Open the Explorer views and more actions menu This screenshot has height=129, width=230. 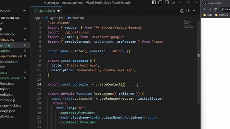tap(24, 11)
